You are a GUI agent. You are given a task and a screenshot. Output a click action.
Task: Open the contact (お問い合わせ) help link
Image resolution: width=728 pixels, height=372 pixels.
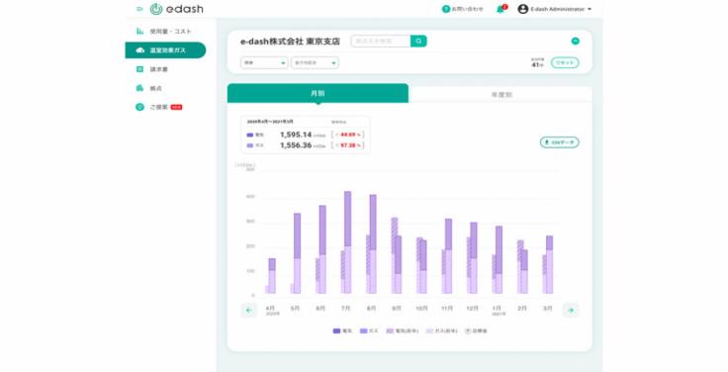[x=463, y=9]
